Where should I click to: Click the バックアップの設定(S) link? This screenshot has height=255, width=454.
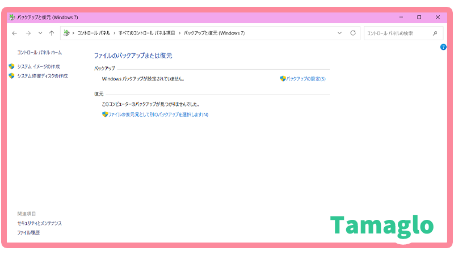[305, 79]
